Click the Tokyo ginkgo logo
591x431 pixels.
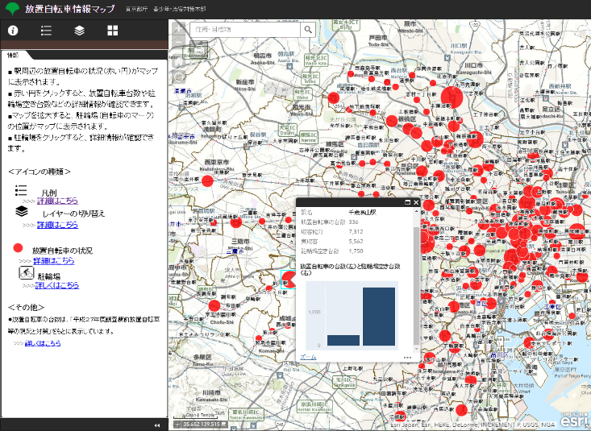click(12, 9)
